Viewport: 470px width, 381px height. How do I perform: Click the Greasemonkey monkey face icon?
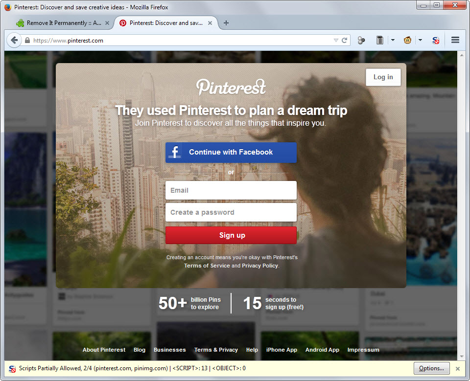(x=407, y=40)
